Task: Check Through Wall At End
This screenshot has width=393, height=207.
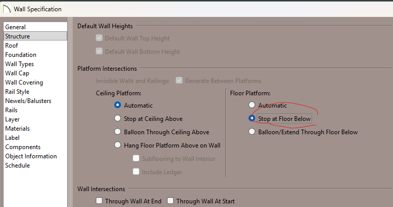Action: pyautogui.click(x=99, y=201)
